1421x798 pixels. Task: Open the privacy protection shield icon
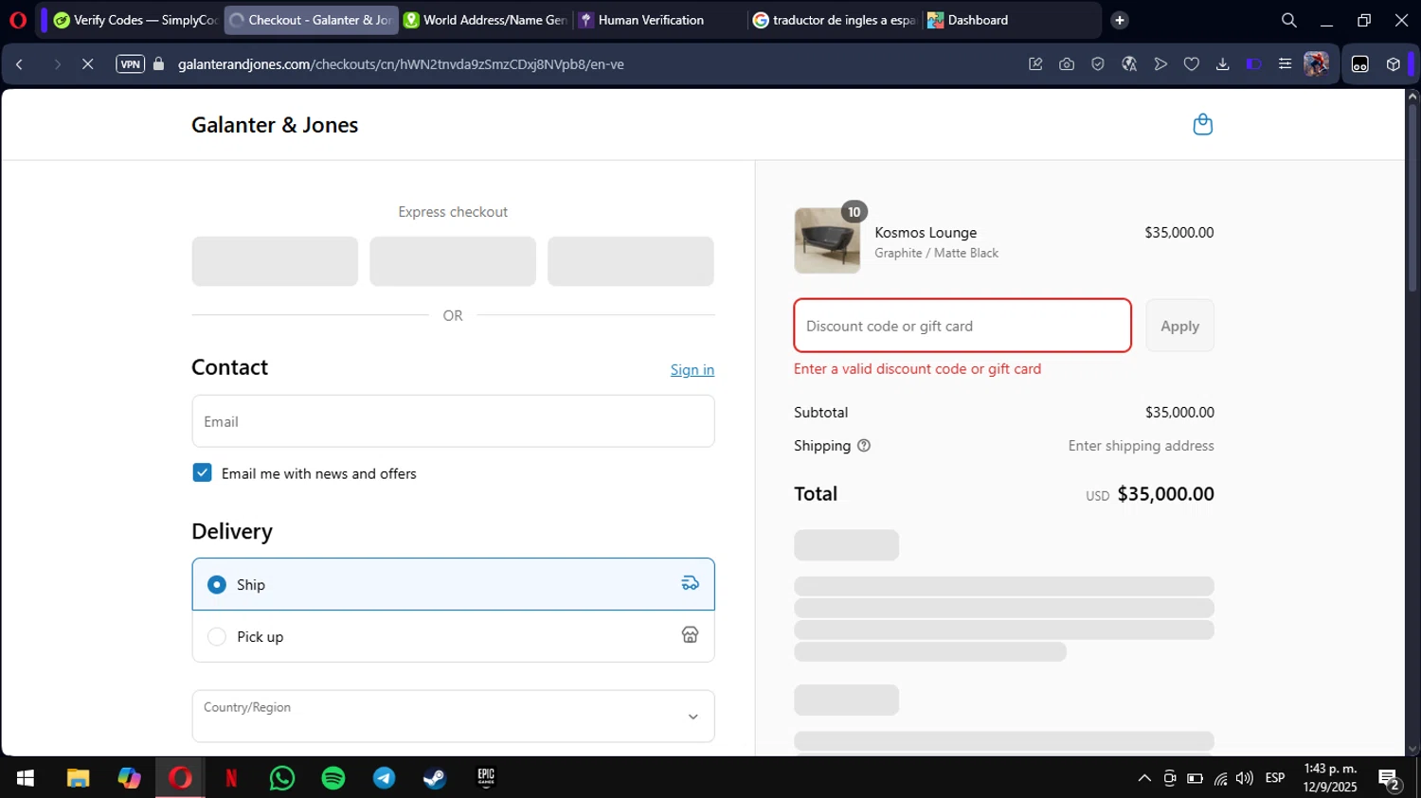coord(1098,64)
